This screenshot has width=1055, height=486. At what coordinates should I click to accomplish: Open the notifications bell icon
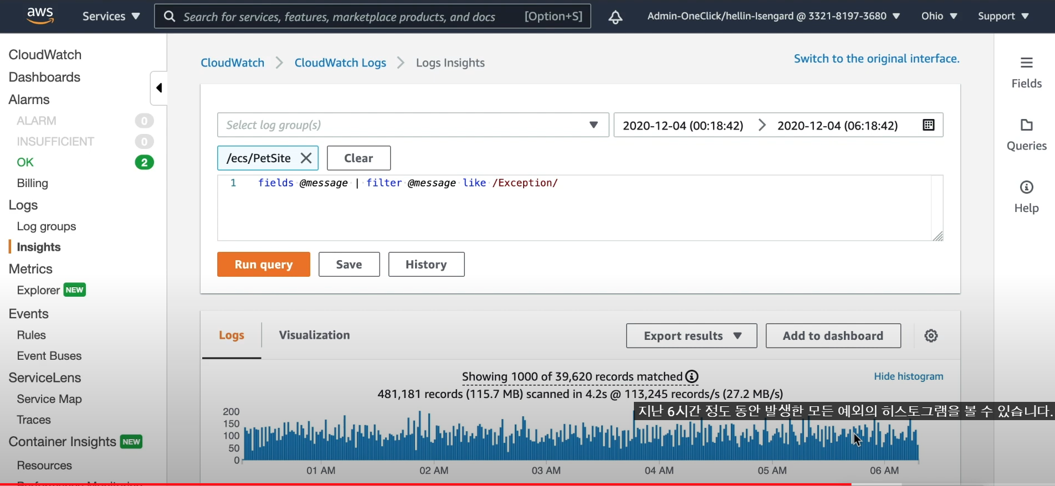coord(615,17)
